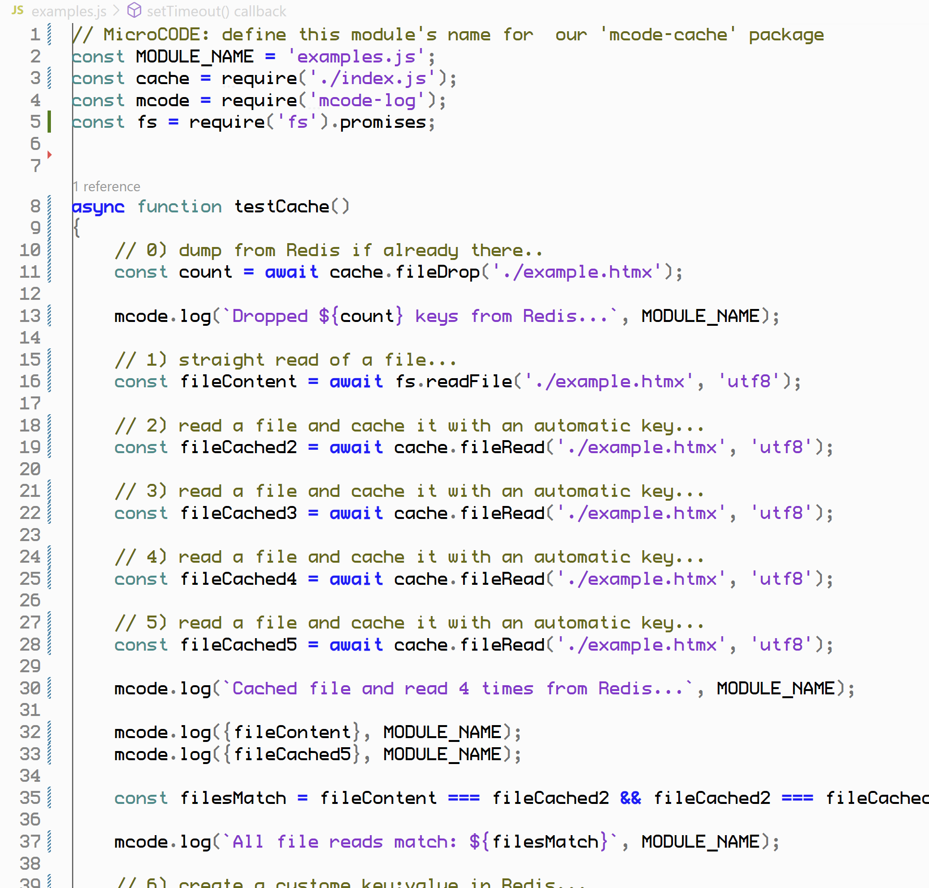
Task: Open the examples.js breadcrumb dropdown
Action: pyautogui.click(x=69, y=11)
